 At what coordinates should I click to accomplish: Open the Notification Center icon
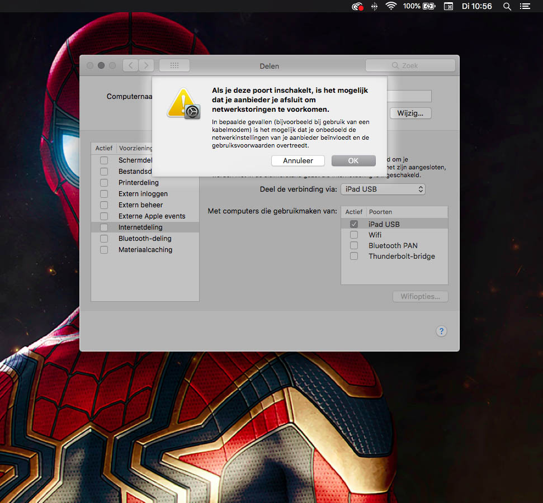[524, 7]
